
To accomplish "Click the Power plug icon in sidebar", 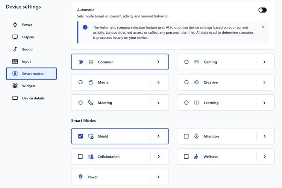I will [15, 25].
